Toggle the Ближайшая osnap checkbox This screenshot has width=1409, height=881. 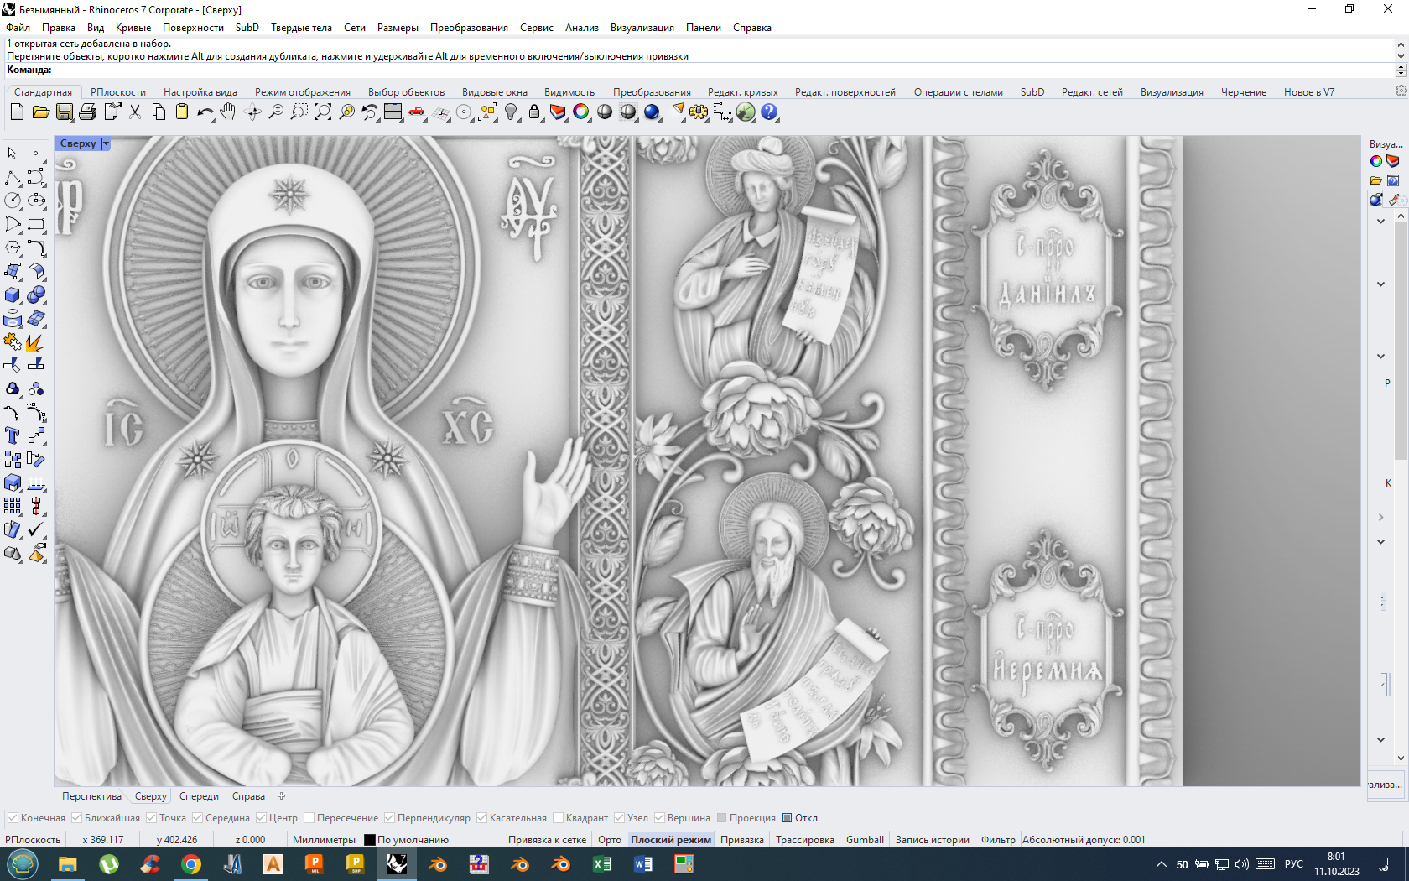tap(76, 818)
